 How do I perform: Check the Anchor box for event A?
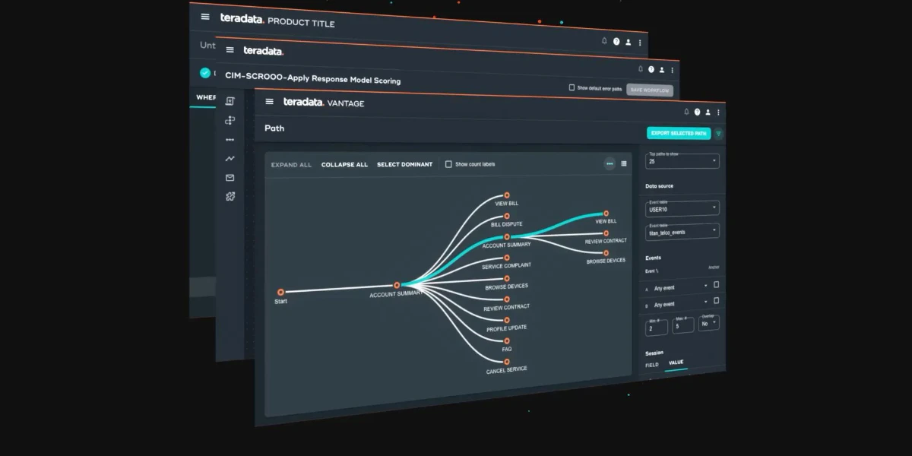(716, 285)
